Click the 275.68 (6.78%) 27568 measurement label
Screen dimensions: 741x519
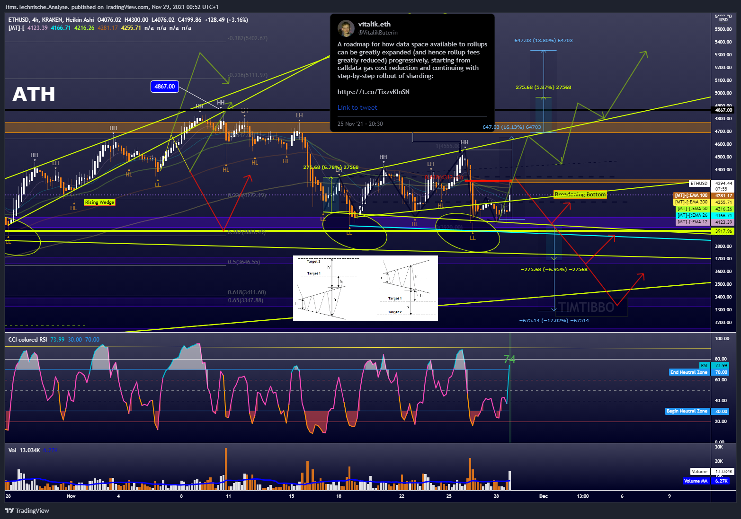[331, 167]
